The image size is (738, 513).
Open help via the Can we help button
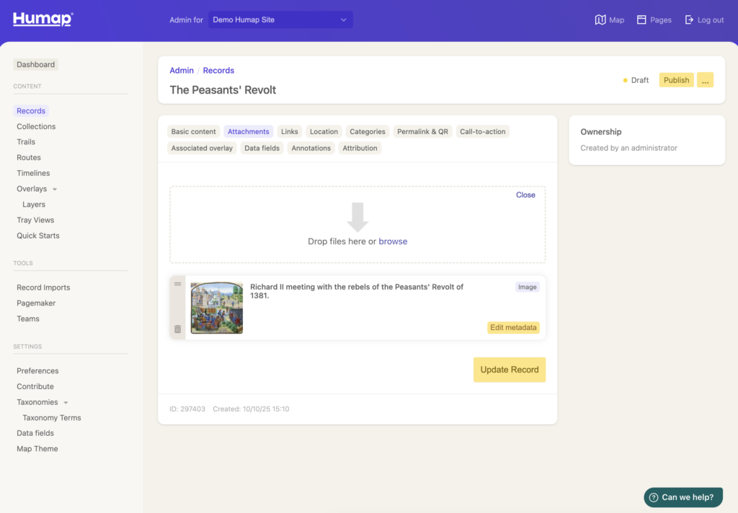683,497
